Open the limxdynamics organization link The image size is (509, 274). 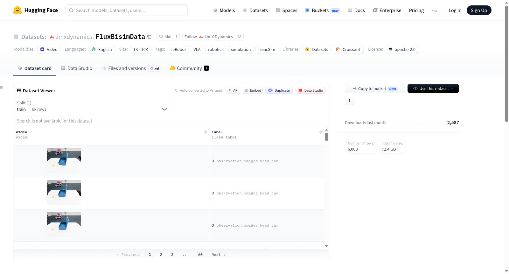(73, 37)
